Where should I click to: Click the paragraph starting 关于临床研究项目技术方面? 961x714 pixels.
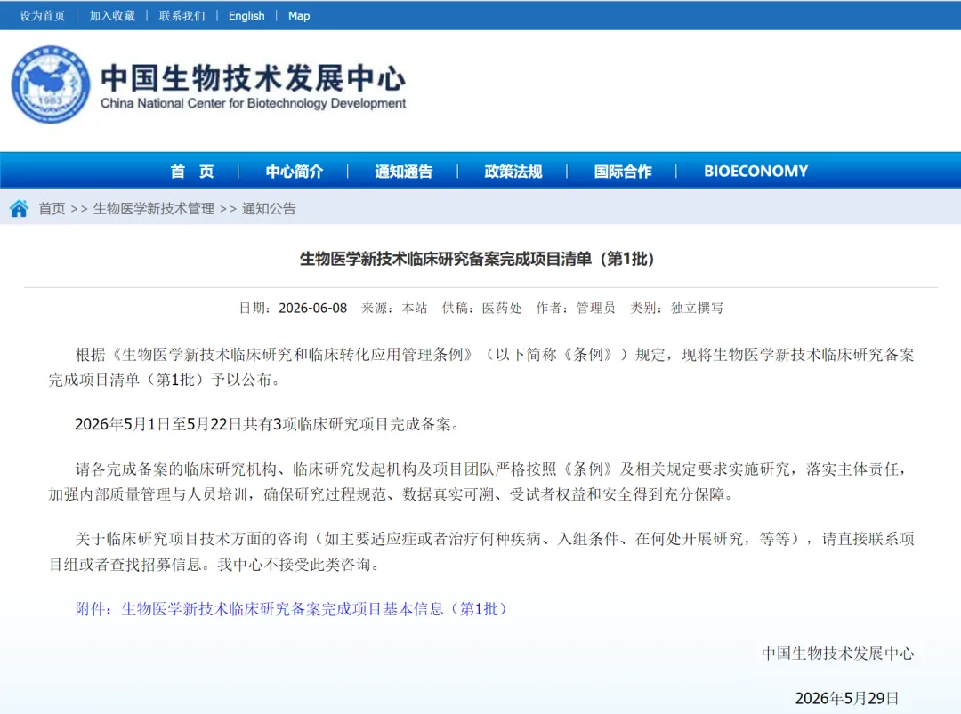coord(481,551)
